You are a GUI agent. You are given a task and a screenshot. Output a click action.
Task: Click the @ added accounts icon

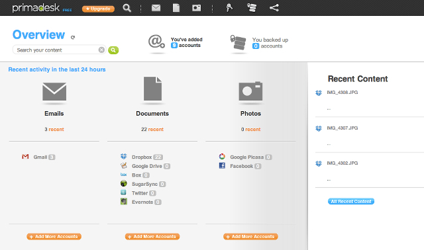point(156,42)
